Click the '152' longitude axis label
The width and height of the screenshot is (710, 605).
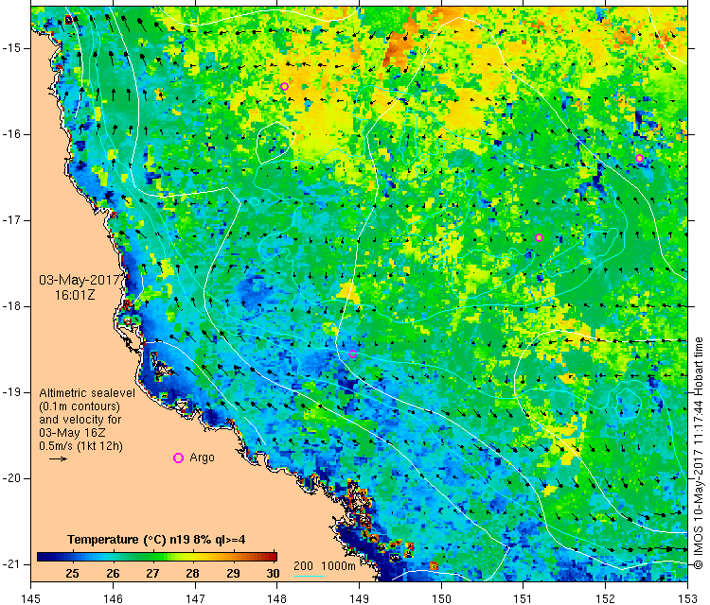[x=606, y=598]
